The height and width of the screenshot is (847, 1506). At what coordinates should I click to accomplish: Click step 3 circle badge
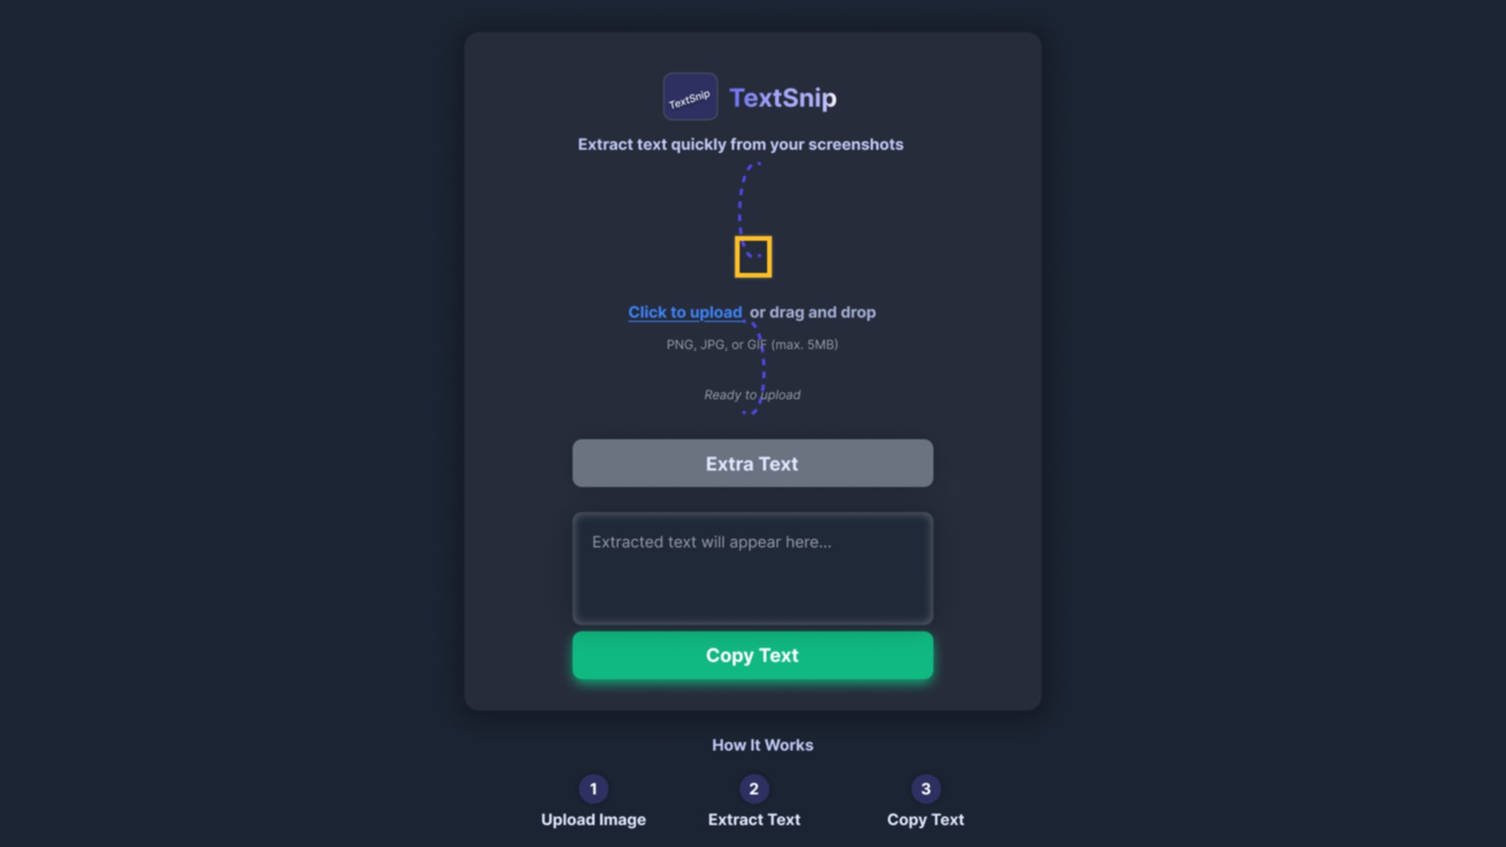point(926,789)
